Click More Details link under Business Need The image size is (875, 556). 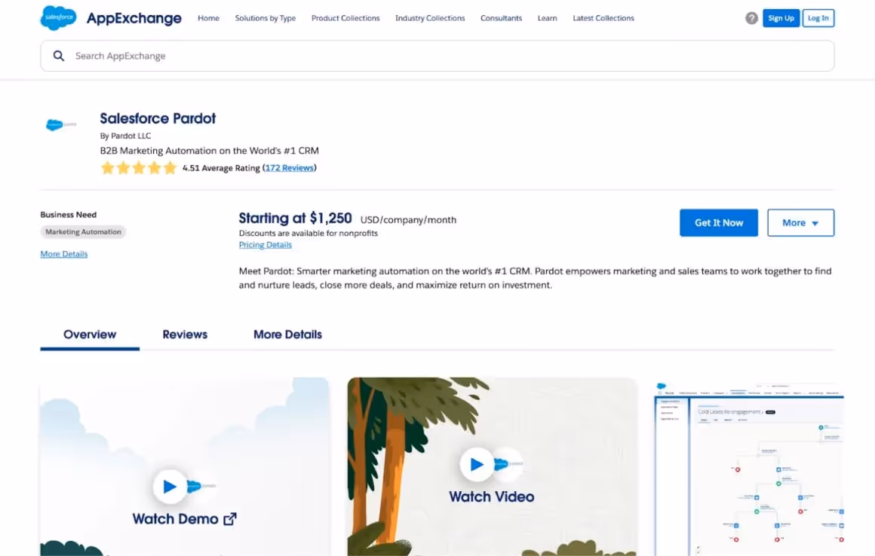(x=63, y=254)
